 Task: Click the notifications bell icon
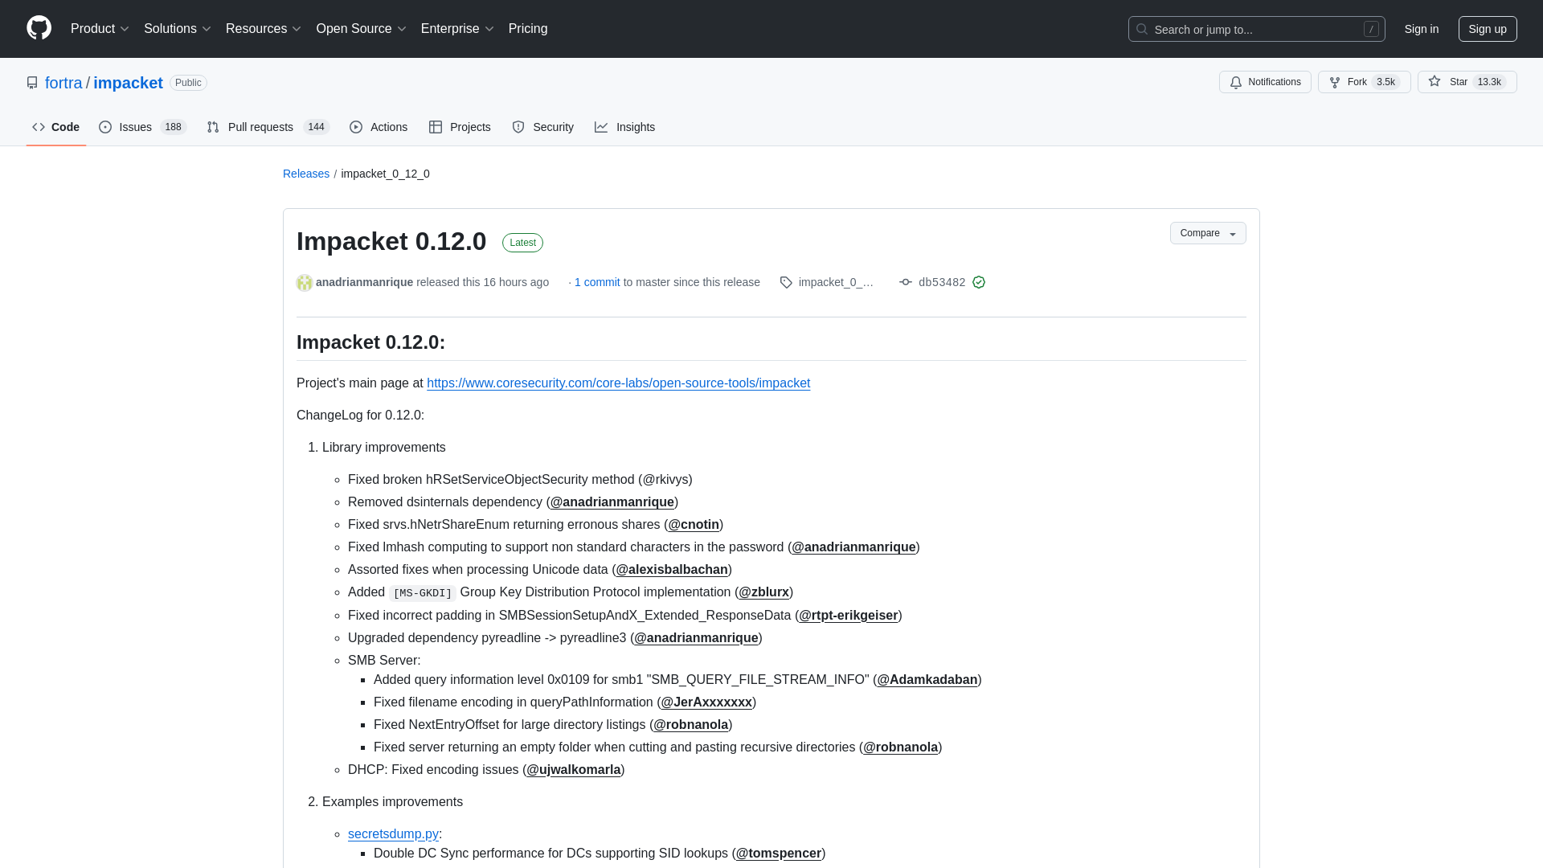[x=1236, y=82]
